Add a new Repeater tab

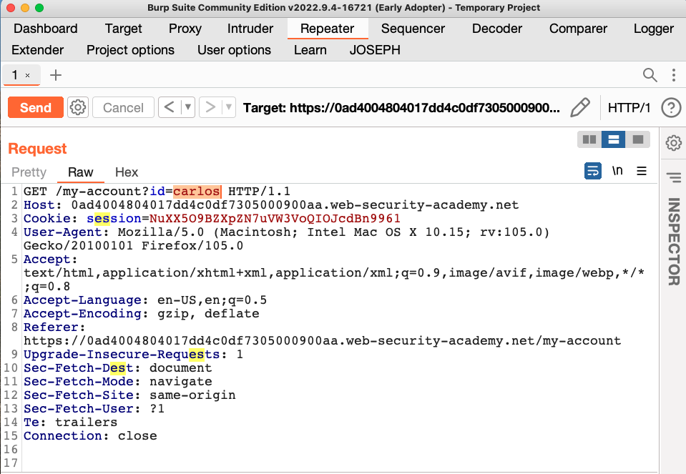(56, 75)
